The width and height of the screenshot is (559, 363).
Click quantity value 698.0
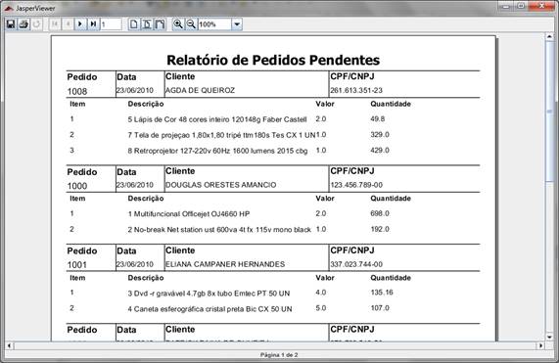coord(380,213)
